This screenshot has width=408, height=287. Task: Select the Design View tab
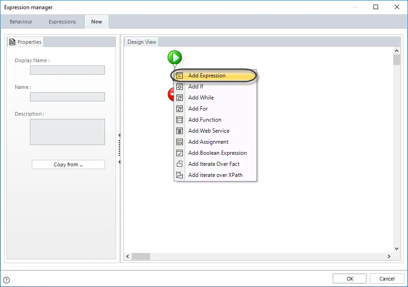(141, 42)
